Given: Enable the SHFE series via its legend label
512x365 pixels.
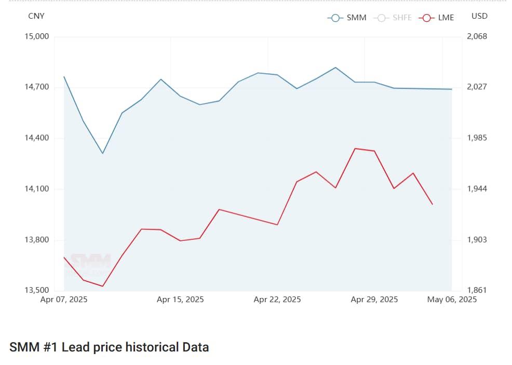Looking at the screenshot, I should click(402, 18).
